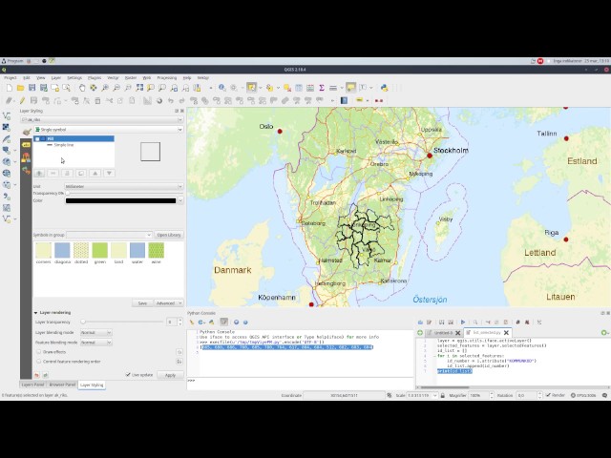Toggle the scale lock in status bar

click(x=443, y=395)
